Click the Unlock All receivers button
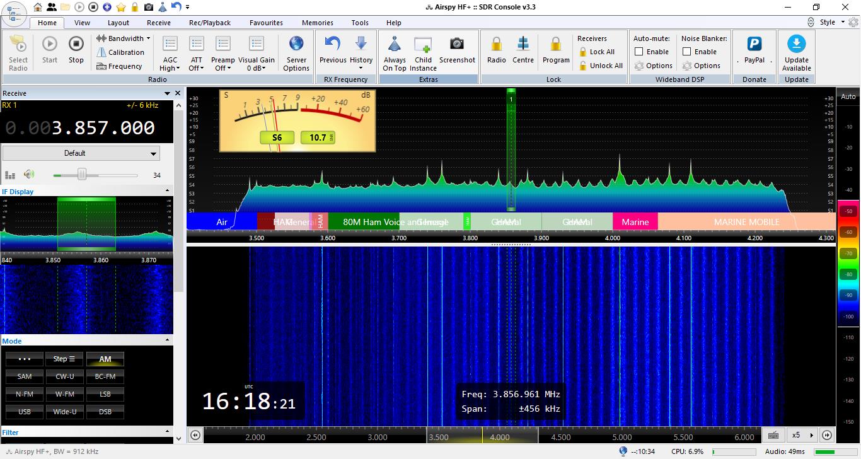 pos(600,66)
